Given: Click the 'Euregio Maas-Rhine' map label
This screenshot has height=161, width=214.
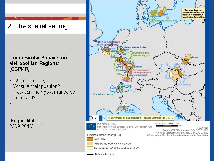Looking at the screenshot, I should point(135,47).
